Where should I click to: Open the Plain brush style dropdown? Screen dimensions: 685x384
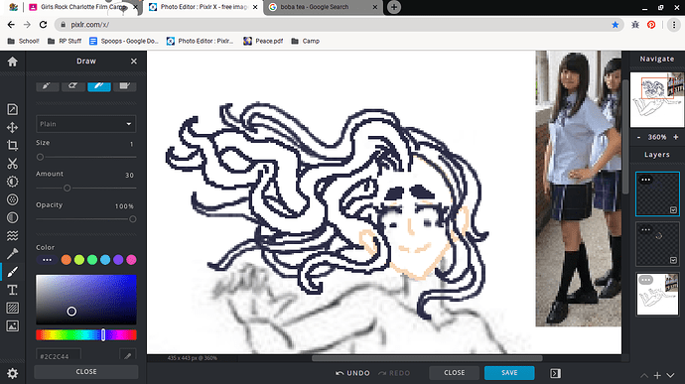click(x=86, y=124)
